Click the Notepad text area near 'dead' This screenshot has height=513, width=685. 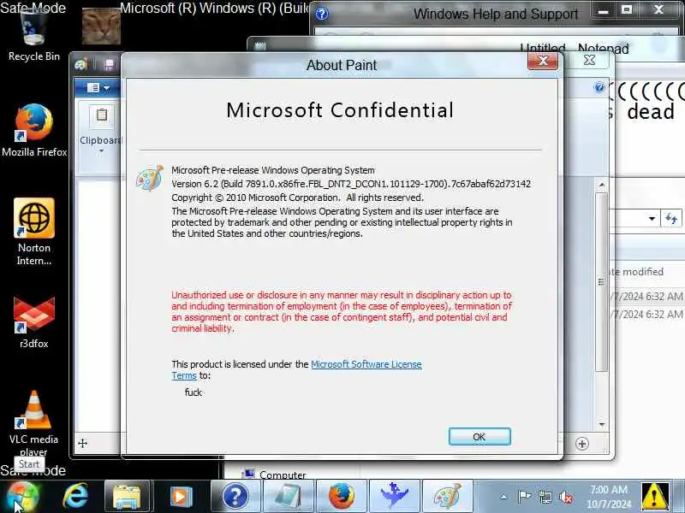click(x=651, y=112)
